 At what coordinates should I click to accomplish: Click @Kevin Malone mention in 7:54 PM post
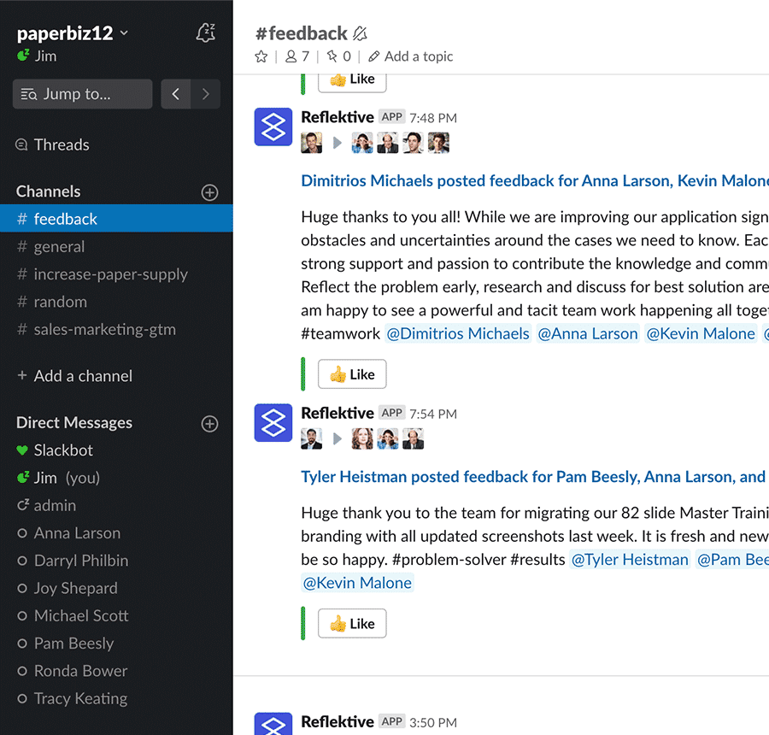(357, 583)
